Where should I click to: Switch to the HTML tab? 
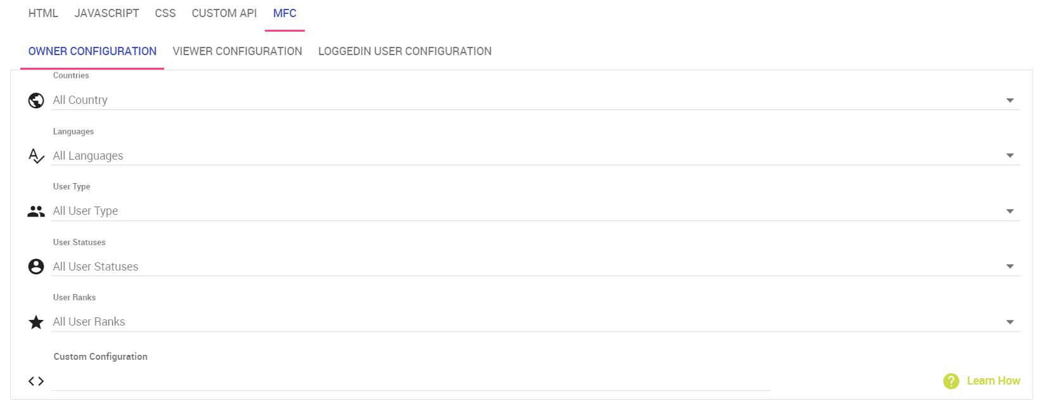43,13
